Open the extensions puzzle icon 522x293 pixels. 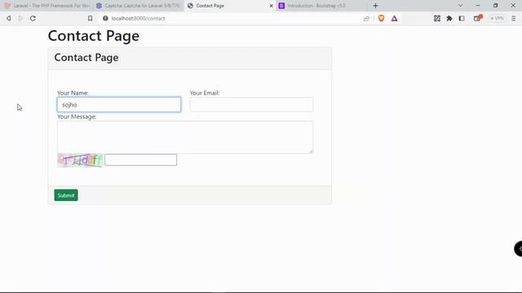(x=449, y=18)
